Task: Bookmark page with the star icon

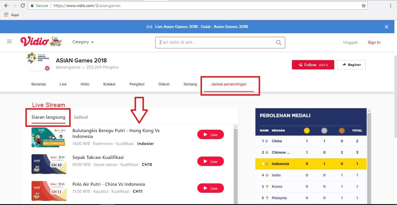Action: tap(363, 6)
